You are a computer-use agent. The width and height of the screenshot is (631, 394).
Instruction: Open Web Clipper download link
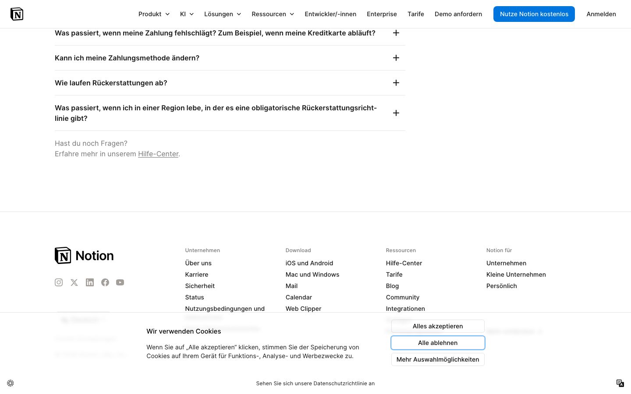coord(303,309)
